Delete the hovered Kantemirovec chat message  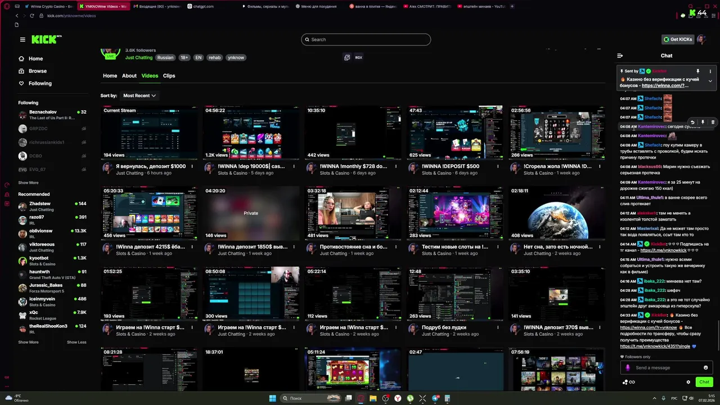(713, 122)
